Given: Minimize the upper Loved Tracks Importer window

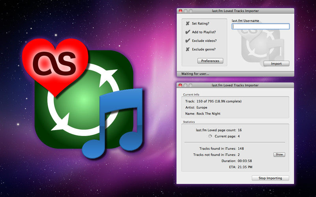Looking at the screenshot, I should 186,11.
